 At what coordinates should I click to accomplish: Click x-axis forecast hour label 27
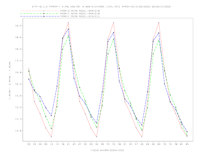tap(80, 144)
